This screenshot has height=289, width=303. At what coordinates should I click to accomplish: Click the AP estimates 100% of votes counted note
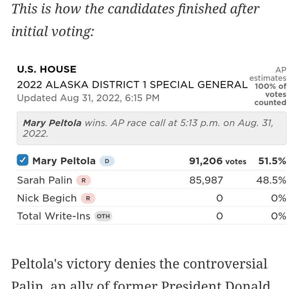[x=268, y=86]
